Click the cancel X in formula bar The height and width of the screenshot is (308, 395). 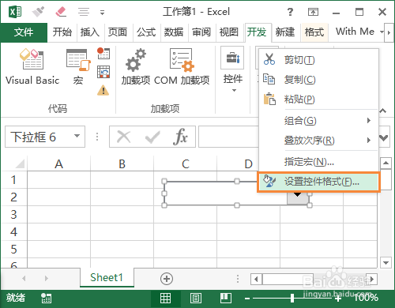[124, 137]
